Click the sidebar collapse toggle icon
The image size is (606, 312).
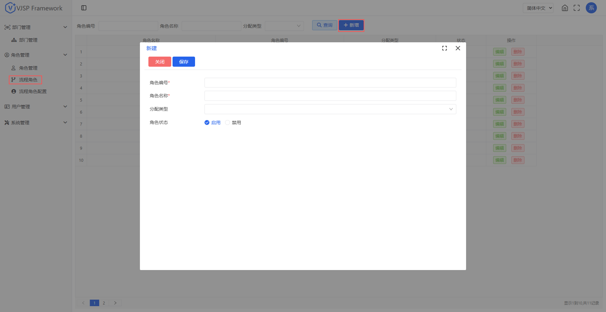84,8
